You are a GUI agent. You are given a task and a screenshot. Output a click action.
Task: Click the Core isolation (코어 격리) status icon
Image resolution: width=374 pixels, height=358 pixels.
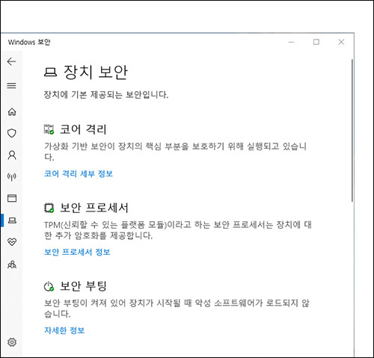click(49, 129)
